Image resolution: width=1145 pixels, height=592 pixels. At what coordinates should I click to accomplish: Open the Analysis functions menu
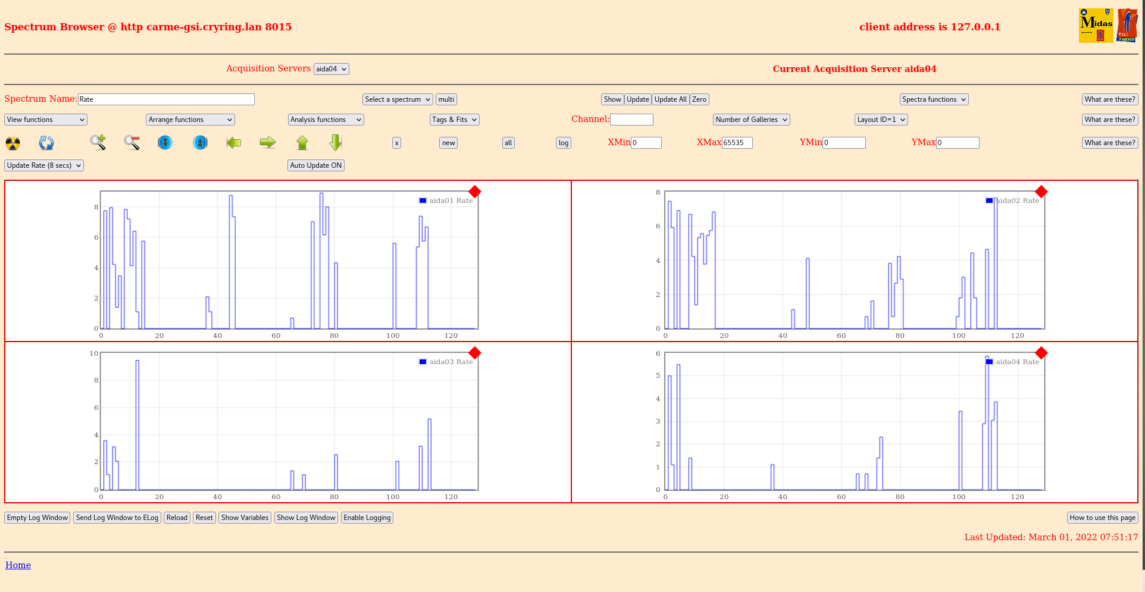click(x=326, y=120)
